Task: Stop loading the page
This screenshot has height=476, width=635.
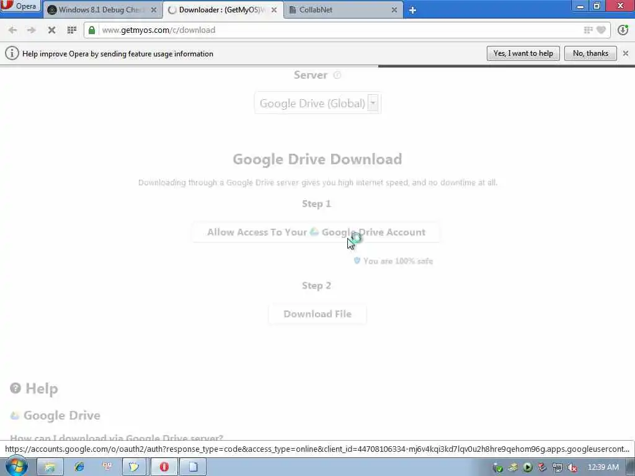Action: 51,30
